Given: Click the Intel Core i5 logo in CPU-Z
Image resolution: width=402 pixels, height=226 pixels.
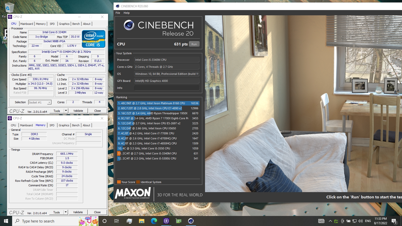Looking at the screenshot, I should coord(93,39).
